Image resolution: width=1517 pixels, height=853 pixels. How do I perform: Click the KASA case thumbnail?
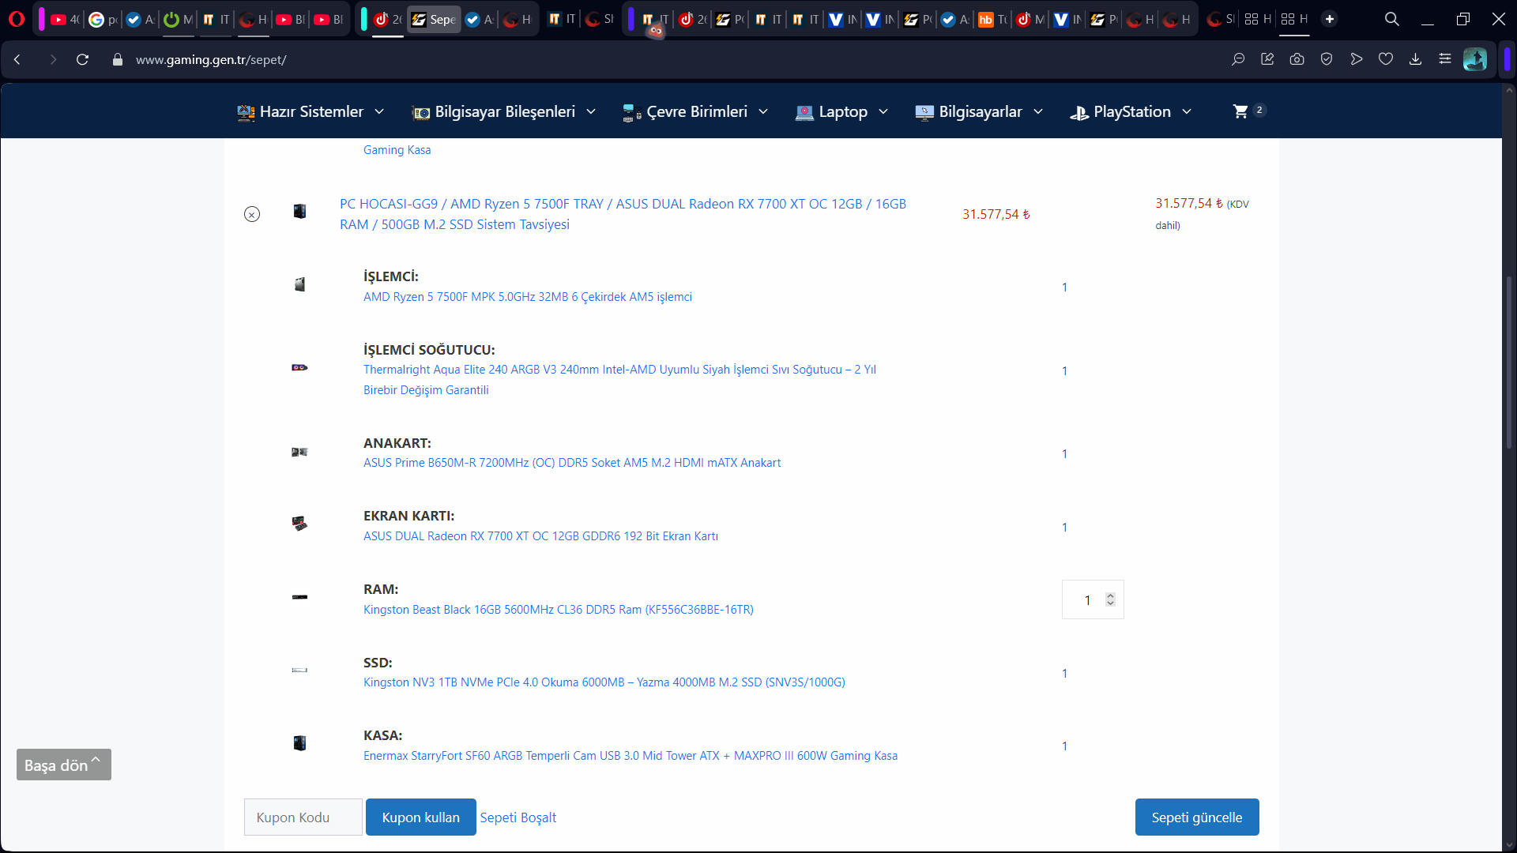299,743
